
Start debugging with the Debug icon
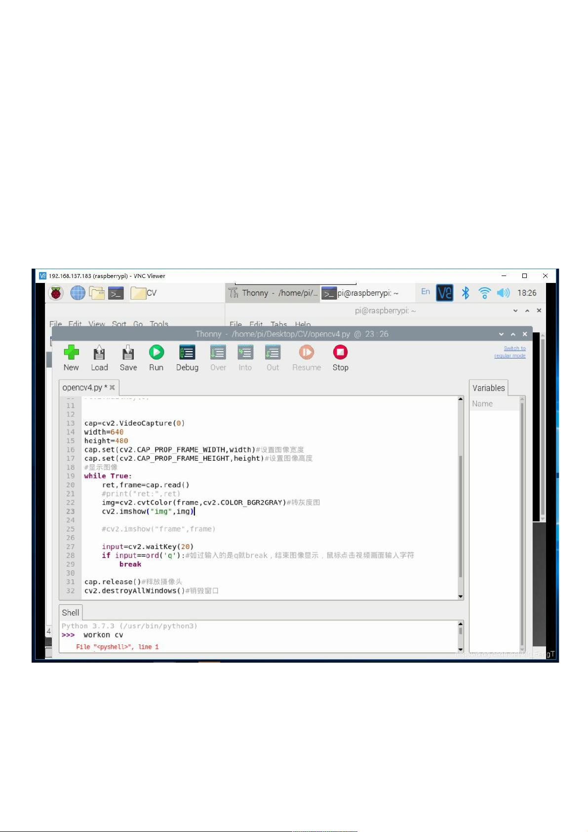coord(187,352)
